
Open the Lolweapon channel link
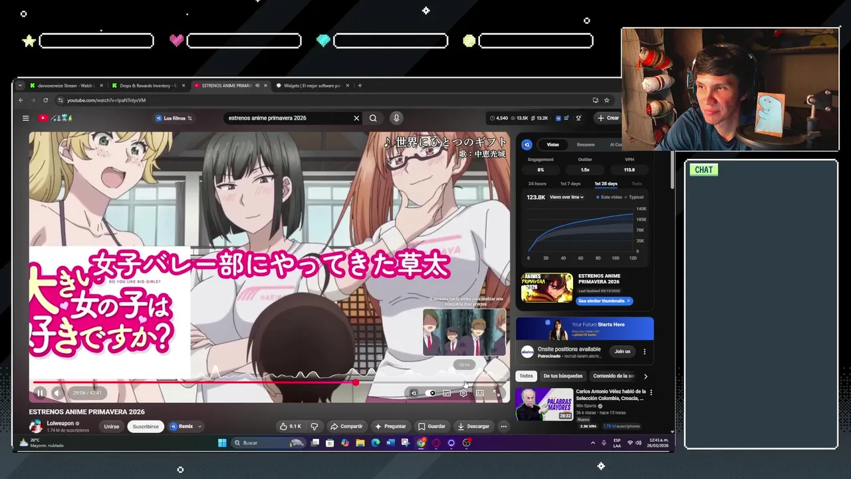(61, 424)
